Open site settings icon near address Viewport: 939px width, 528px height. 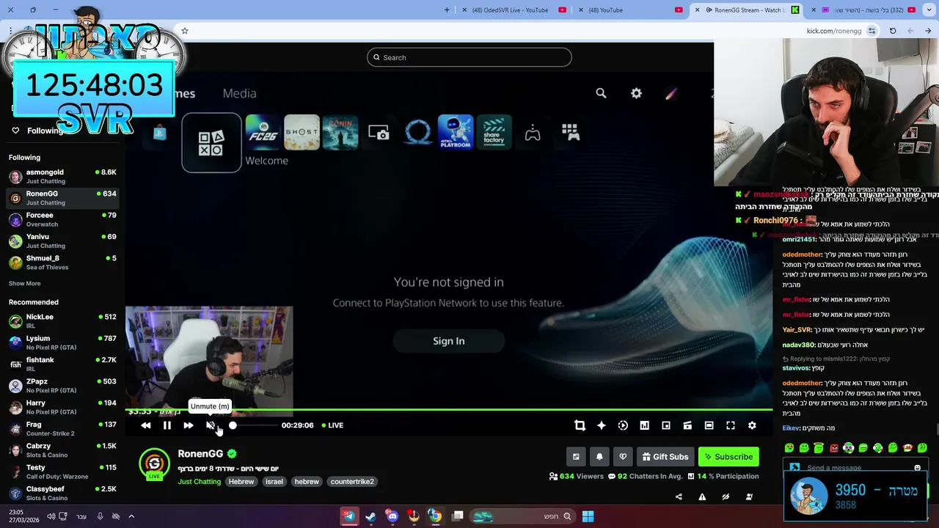click(872, 31)
